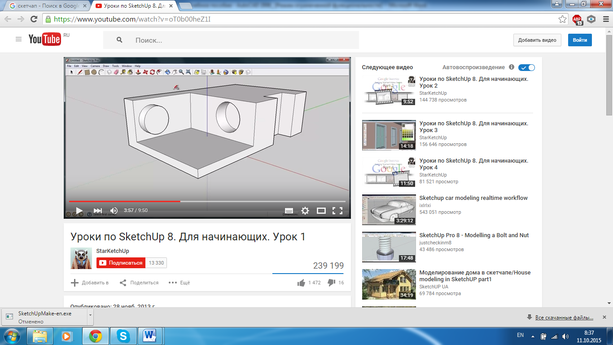
Task: Click the address bar URL
Action: [132, 19]
